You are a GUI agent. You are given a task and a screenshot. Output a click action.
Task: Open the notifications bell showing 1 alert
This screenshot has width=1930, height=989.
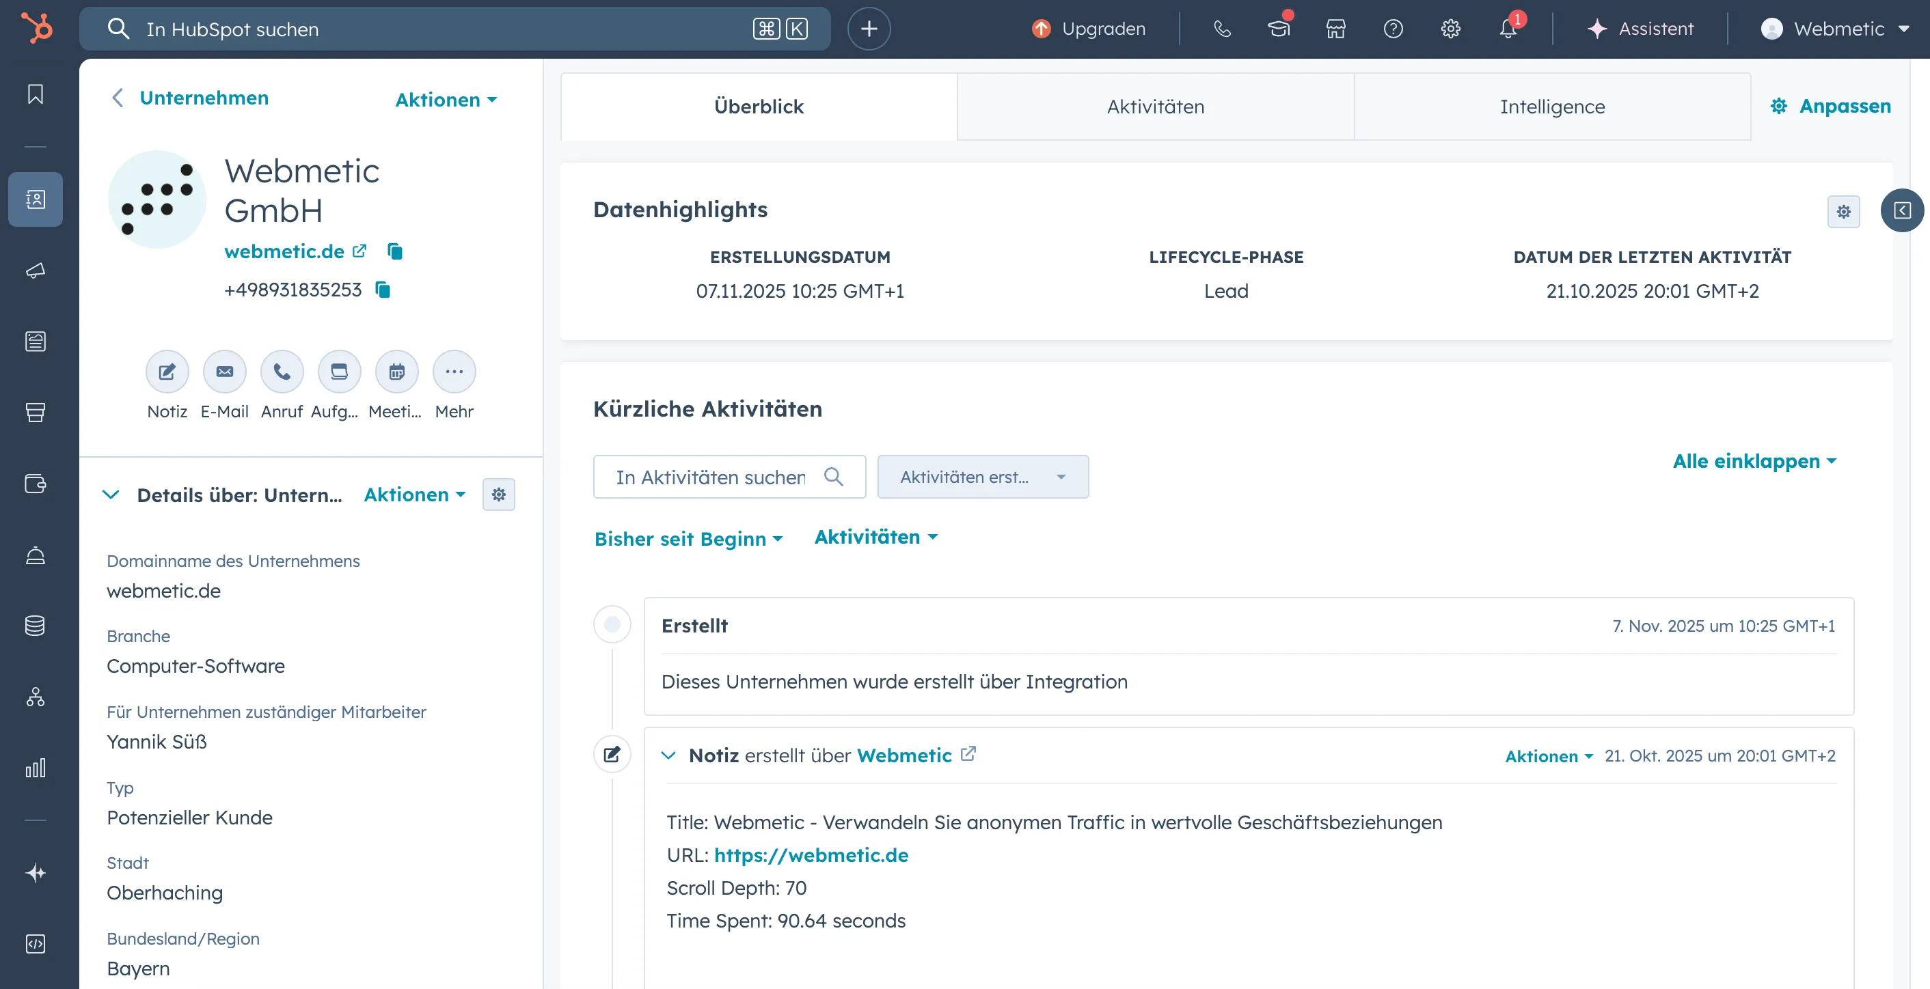[1508, 29]
